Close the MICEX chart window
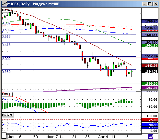The width and height of the screenshot is (160, 140). point(155,4)
